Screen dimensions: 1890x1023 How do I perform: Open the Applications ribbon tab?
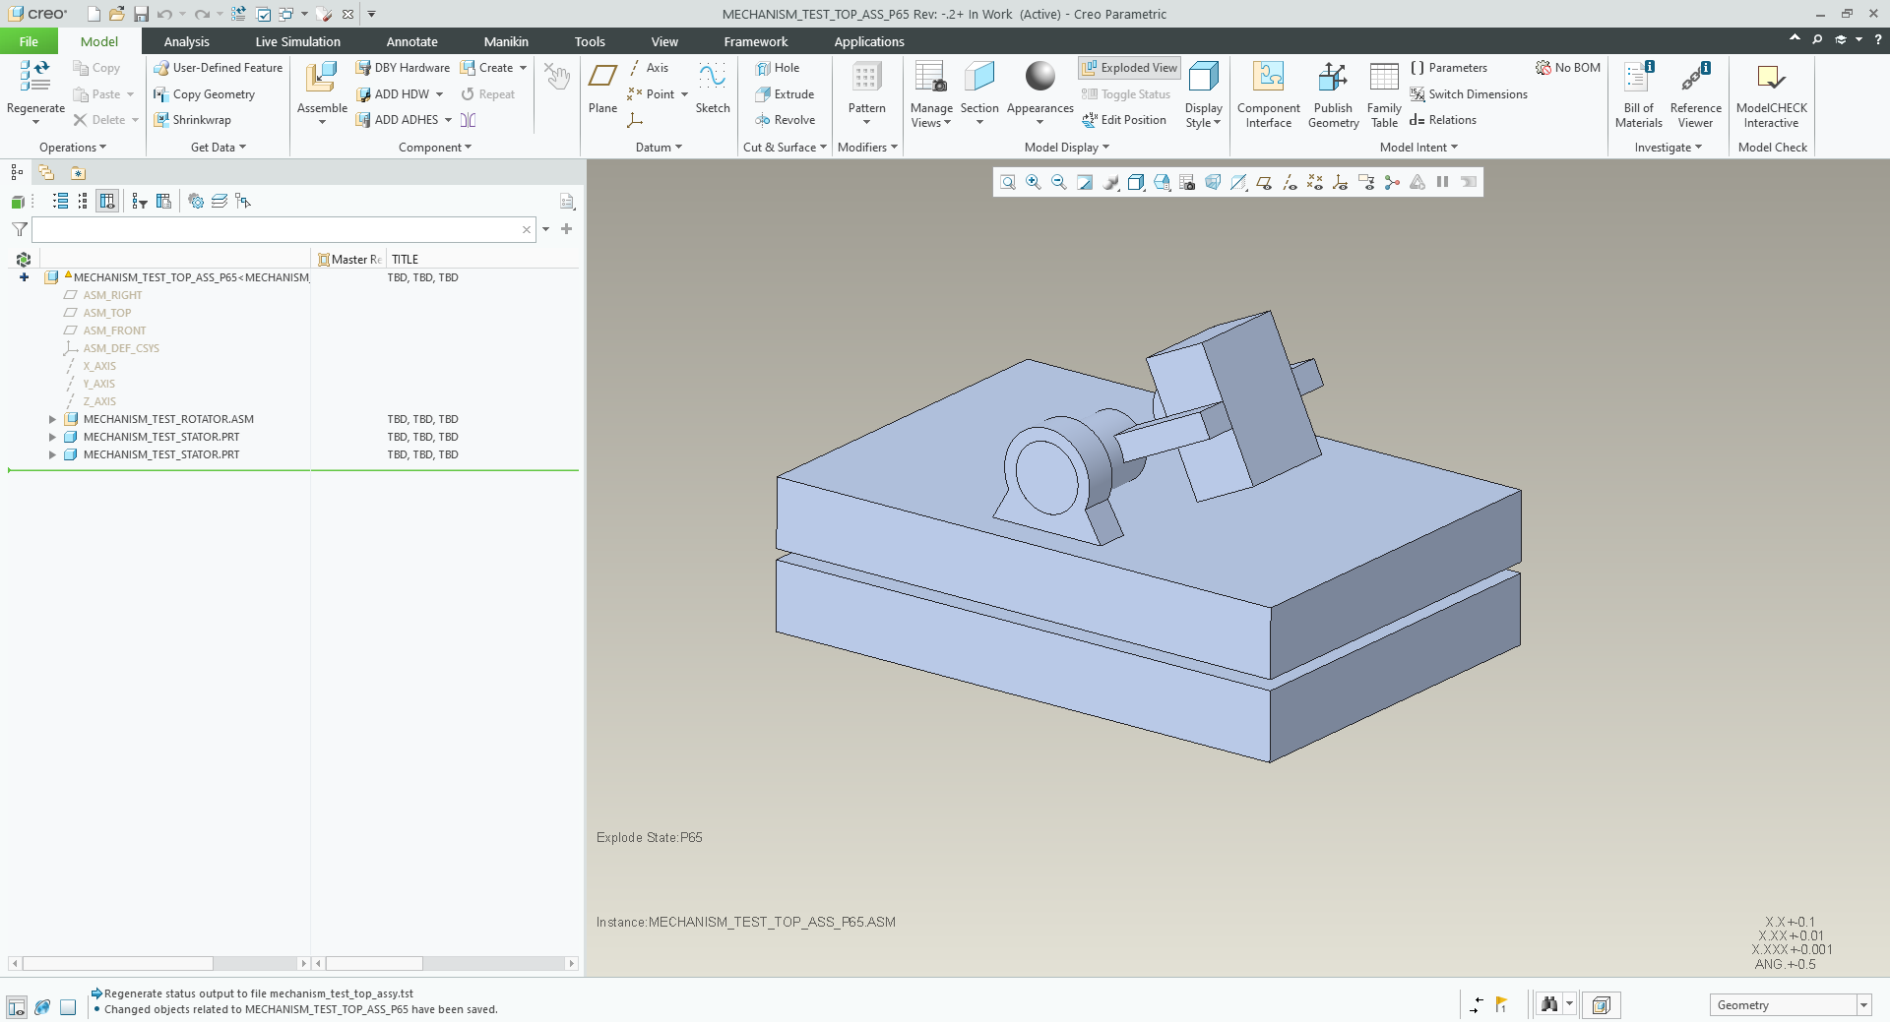(x=868, y=41)
